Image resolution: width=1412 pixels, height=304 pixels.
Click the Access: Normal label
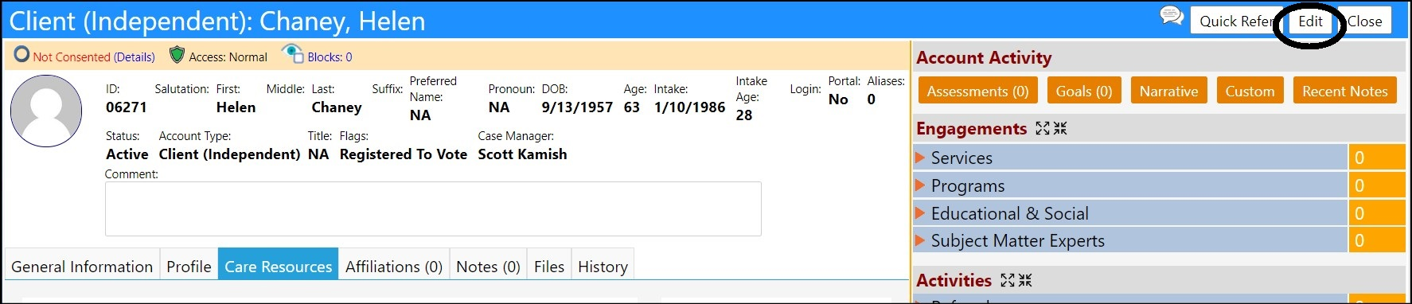click(228, 57)
